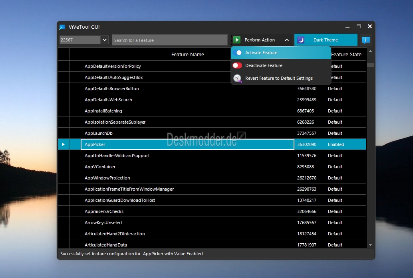Click feature ID 17685567
This screenshot has height=278, width=413.
tap(307, 223)
